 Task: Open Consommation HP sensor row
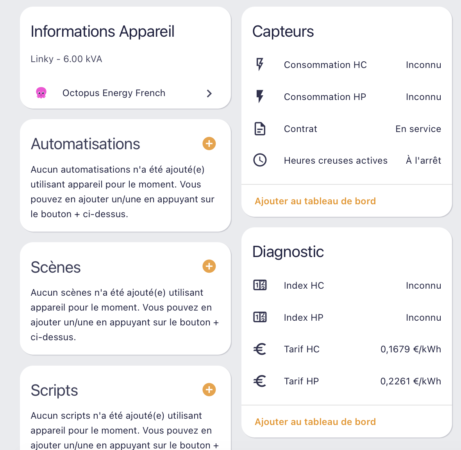point(325,97)
